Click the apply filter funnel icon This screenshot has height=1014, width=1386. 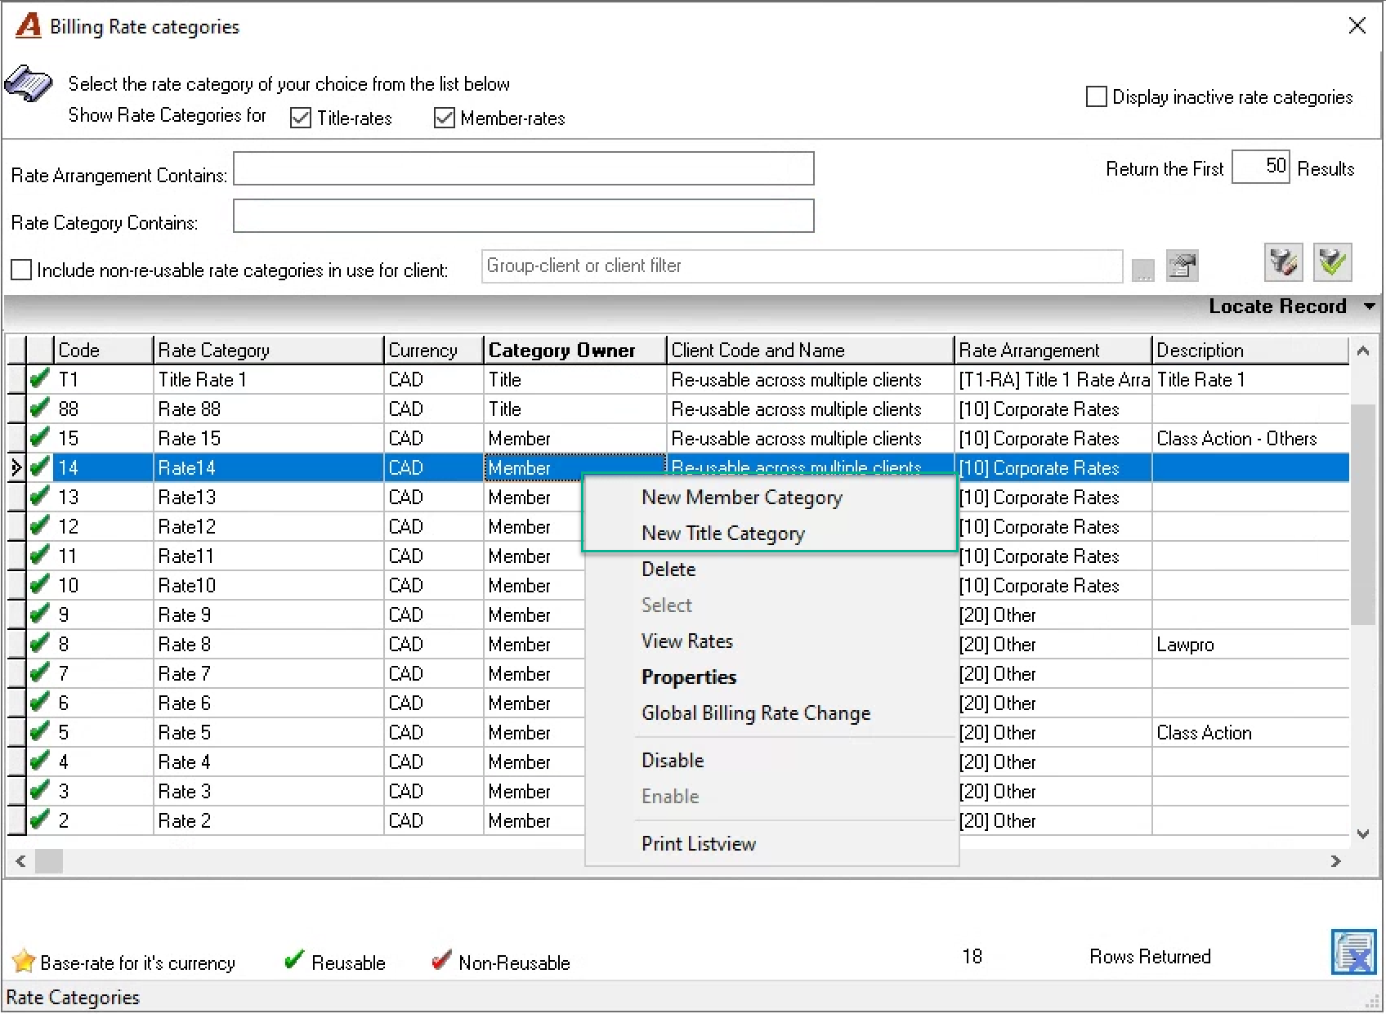pyautogui.click(x=1332, y=263)
